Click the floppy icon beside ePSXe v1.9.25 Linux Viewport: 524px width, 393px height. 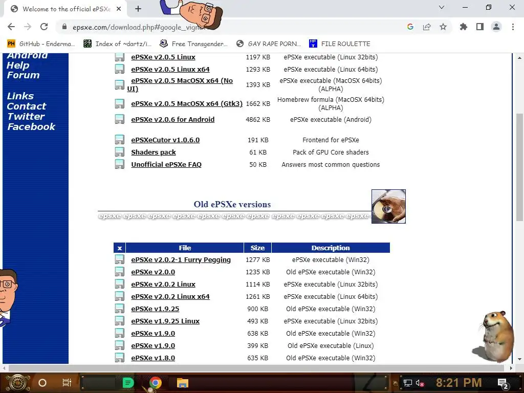coord(119,321)
